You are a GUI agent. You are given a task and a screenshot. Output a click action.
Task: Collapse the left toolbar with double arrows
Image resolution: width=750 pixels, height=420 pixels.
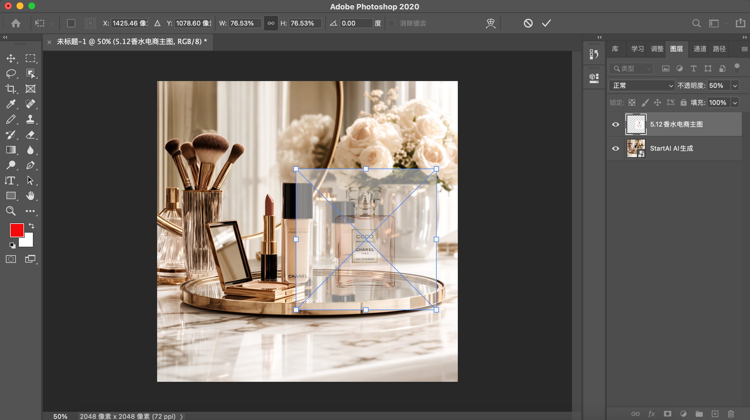point(5,37)
